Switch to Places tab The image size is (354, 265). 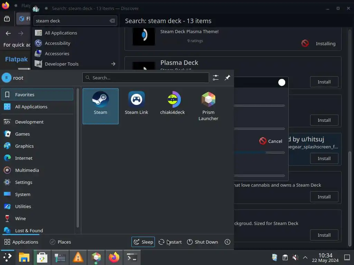click(60, 242)
